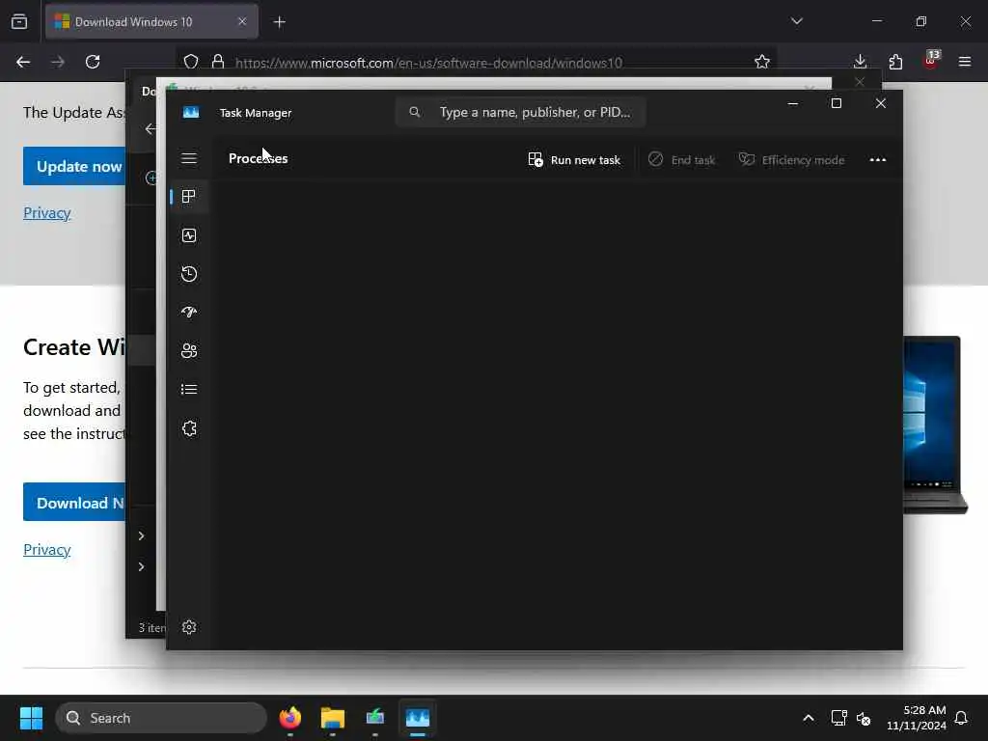Image resolution: width=988 pixels, height=741 pixels.
Task: Click Update now button on webpage
Action: point(74,166)
